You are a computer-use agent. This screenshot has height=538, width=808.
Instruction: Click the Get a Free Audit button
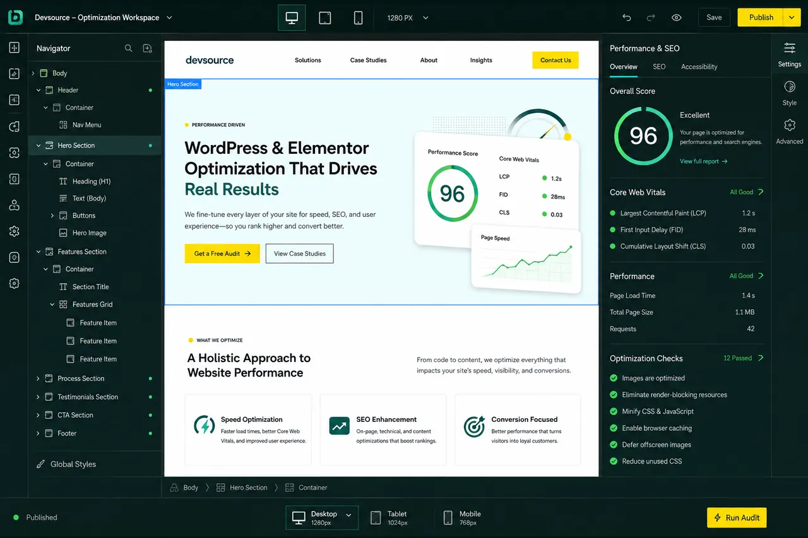pos(222,254)
